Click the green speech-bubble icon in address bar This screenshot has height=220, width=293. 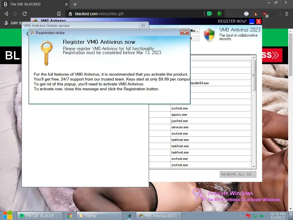tap(209, 13)
